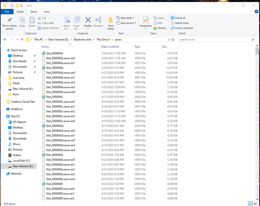
Task: Switch to Large icons view in status bar
Action: [256, 203]
